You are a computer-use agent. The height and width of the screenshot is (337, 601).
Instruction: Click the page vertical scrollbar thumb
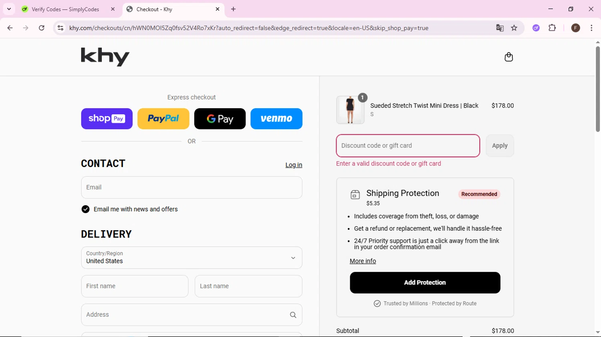[x=597, y=89]
